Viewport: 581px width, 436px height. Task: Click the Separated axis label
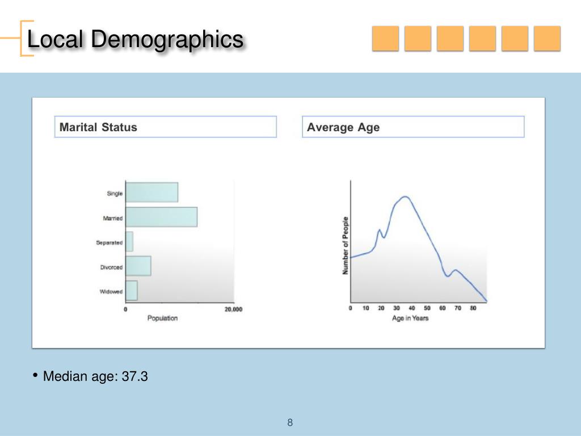coord(109,242)
